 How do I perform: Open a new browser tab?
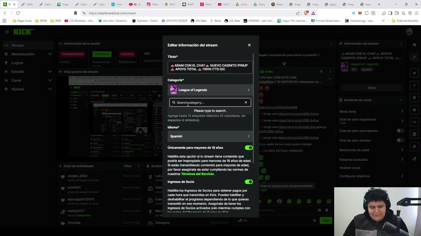[379, 4]
